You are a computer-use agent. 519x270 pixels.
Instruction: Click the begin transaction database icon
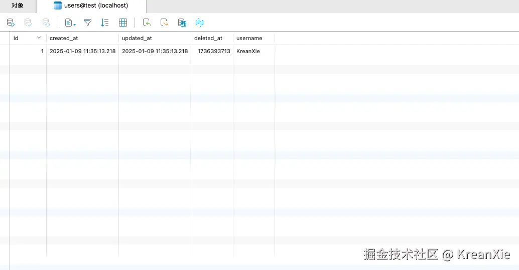point(11,23)
